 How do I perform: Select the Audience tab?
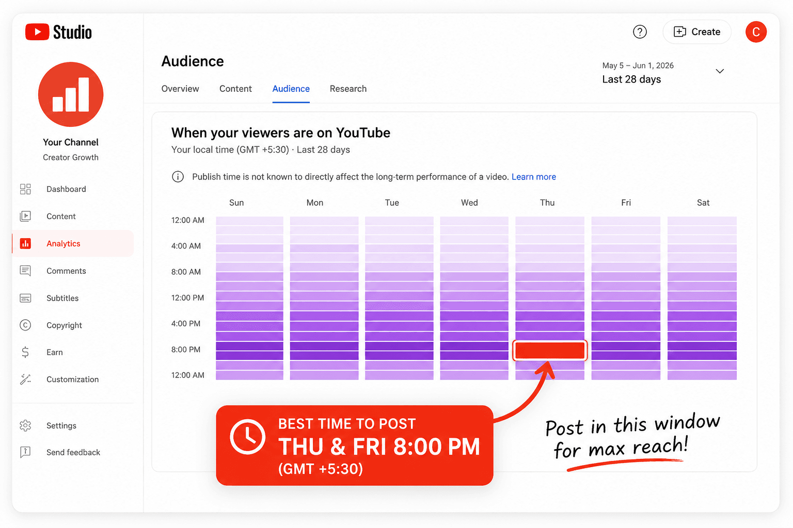tap(291, 89)
